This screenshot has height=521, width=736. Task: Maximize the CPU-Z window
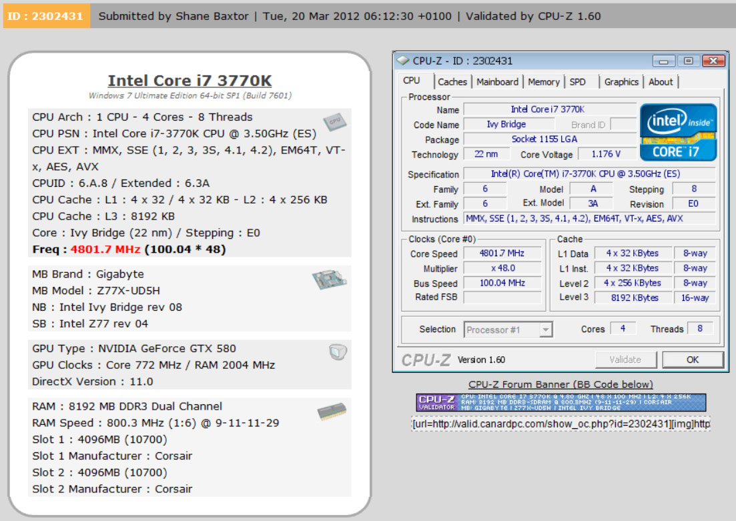[x=688, y=61]
